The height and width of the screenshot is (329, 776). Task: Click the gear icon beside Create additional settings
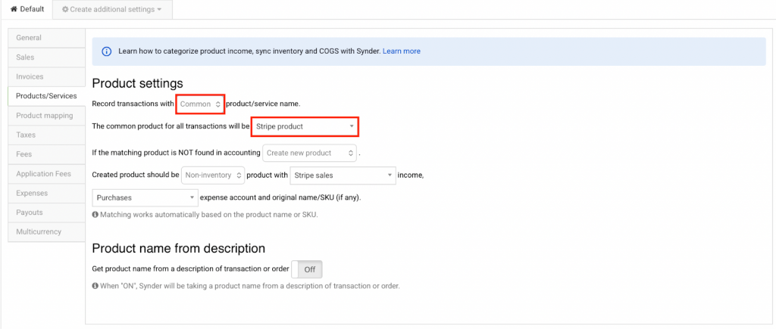tap(65, 9)
